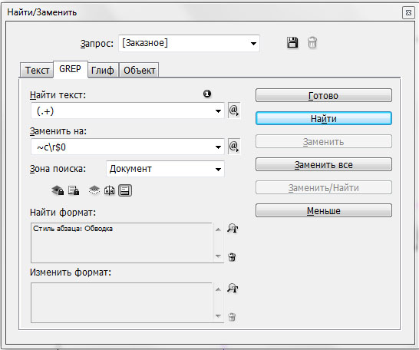The image size is (419, 350).
Task: Toggle include footnotes search option
Action: [125, 190]
